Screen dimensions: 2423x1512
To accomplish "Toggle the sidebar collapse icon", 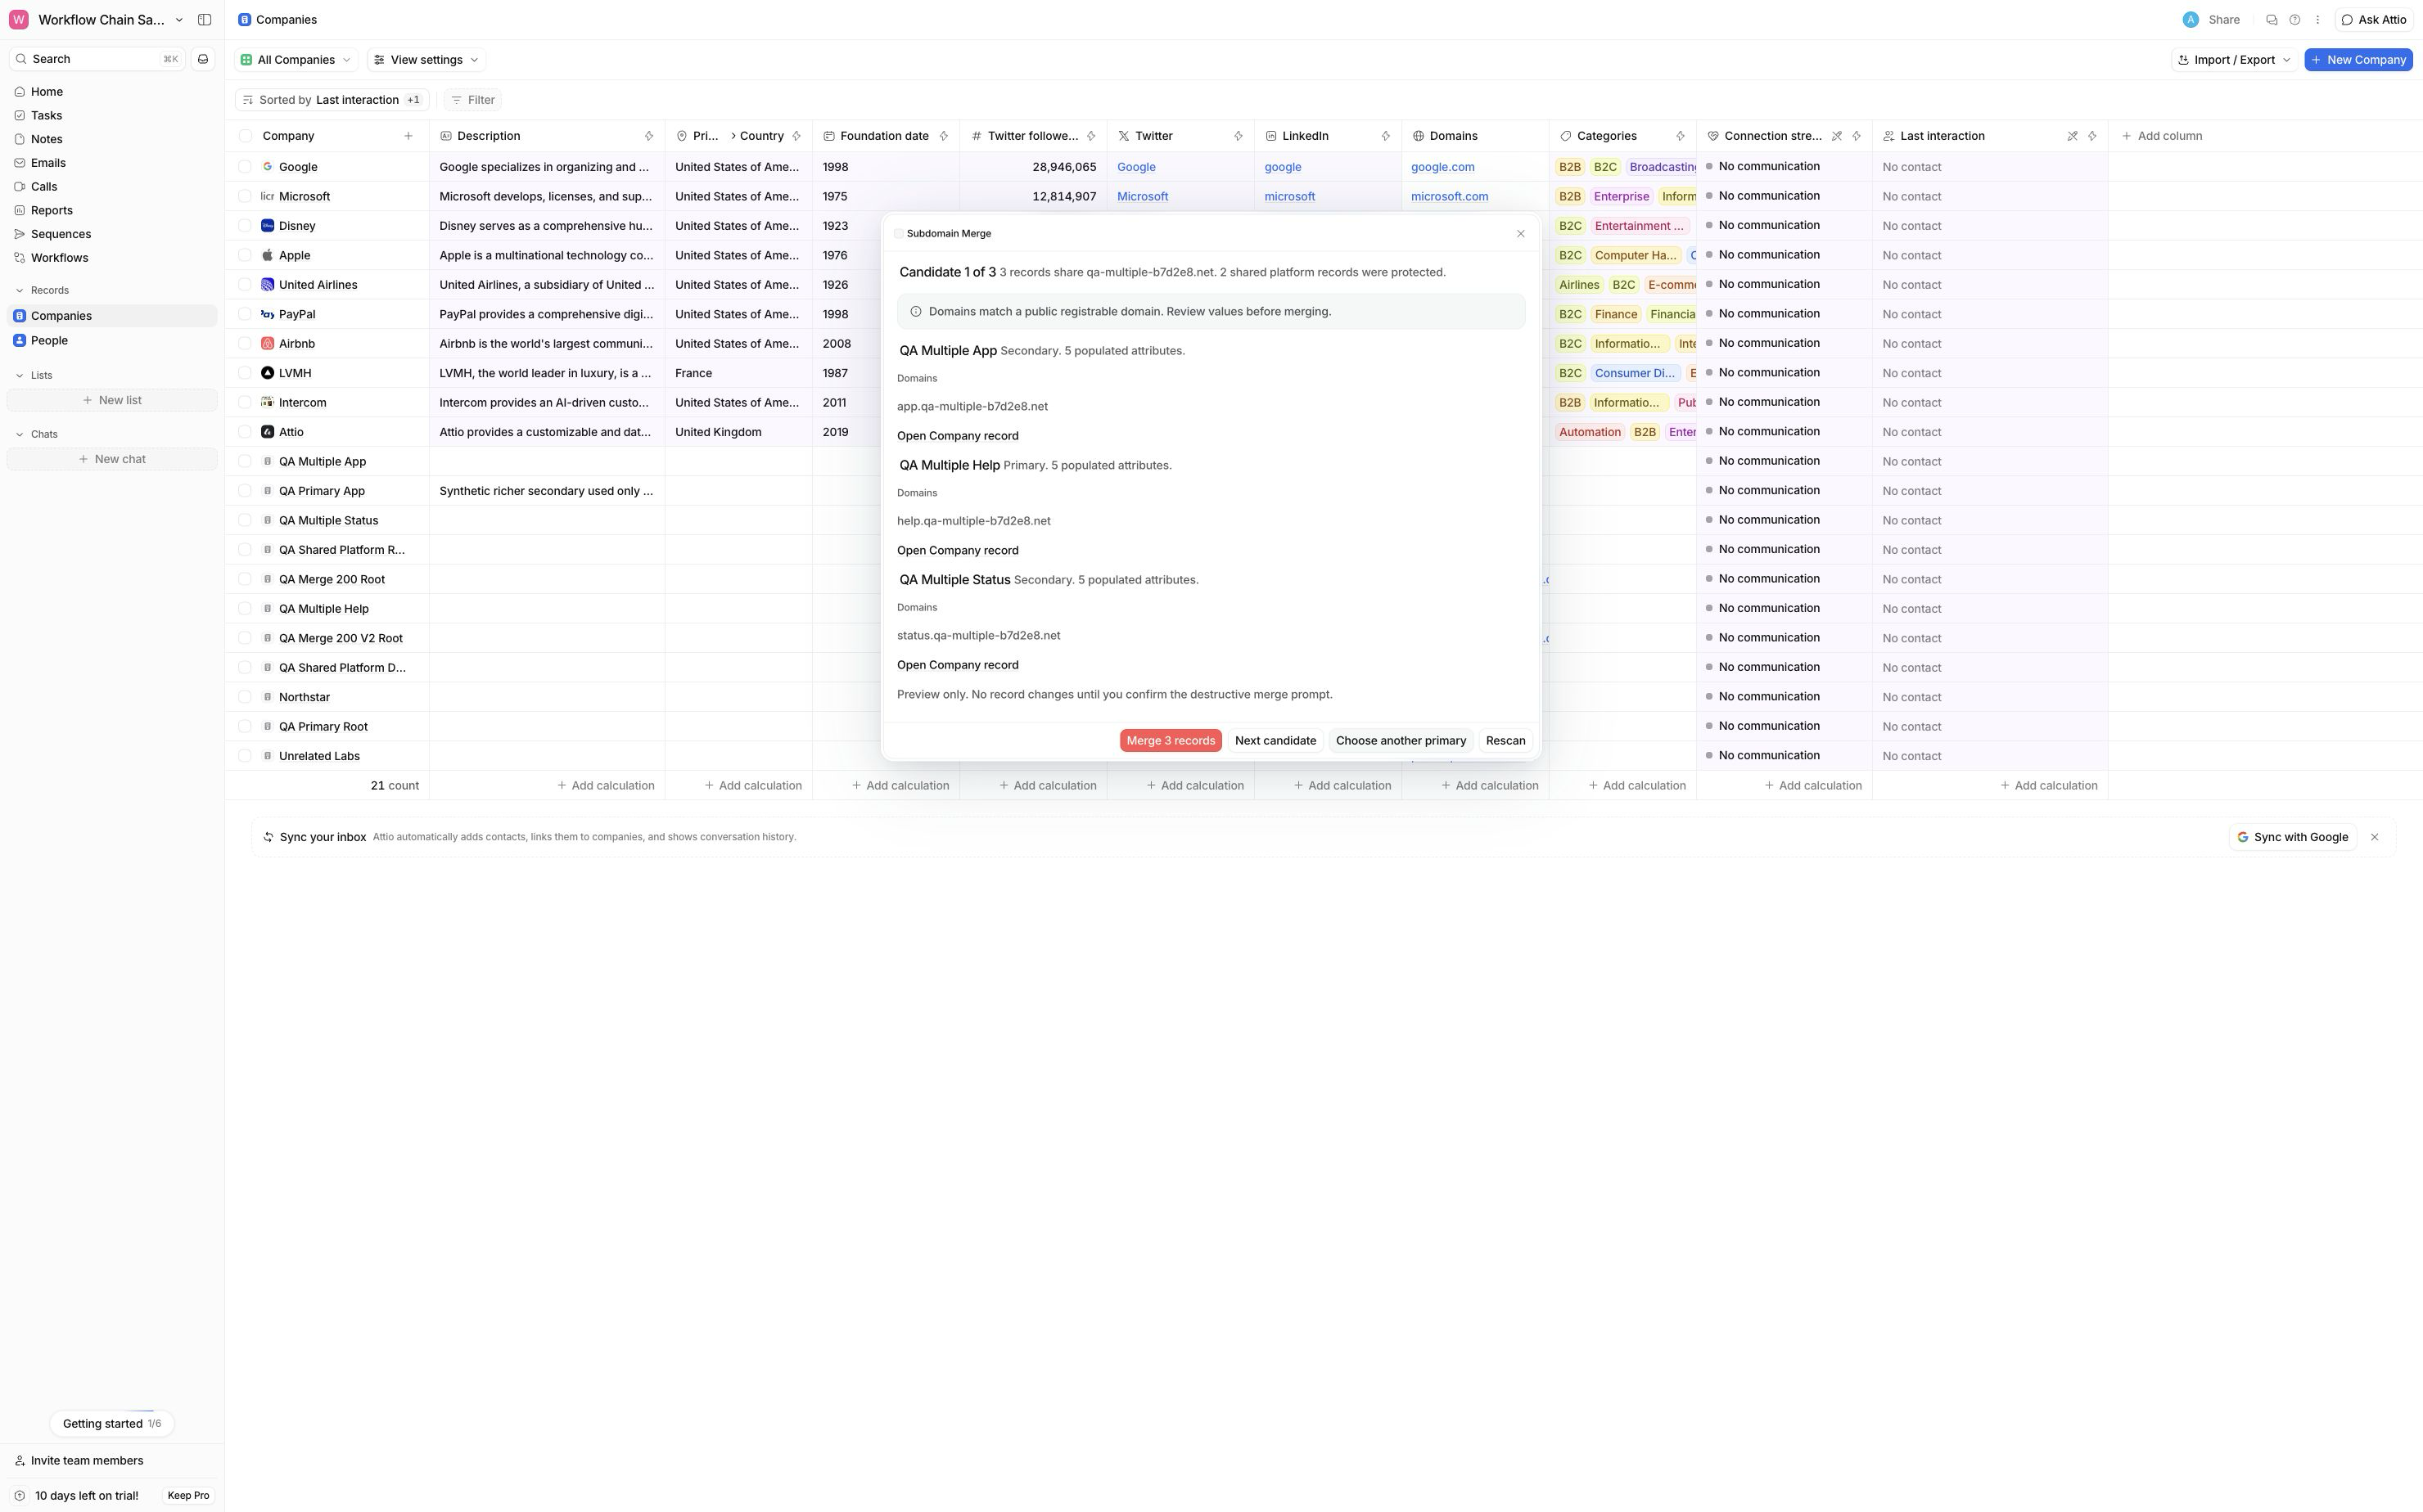I will coord(204,20).
